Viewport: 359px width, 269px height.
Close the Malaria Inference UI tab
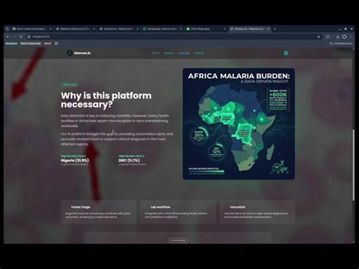pyautogui.click(x=94, y=29)
